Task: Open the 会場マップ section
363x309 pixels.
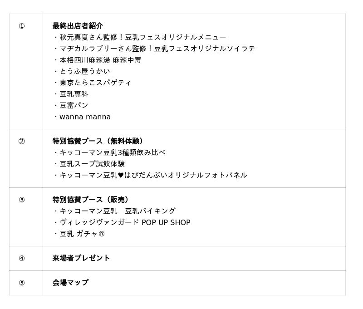Action: pos(70,283)
